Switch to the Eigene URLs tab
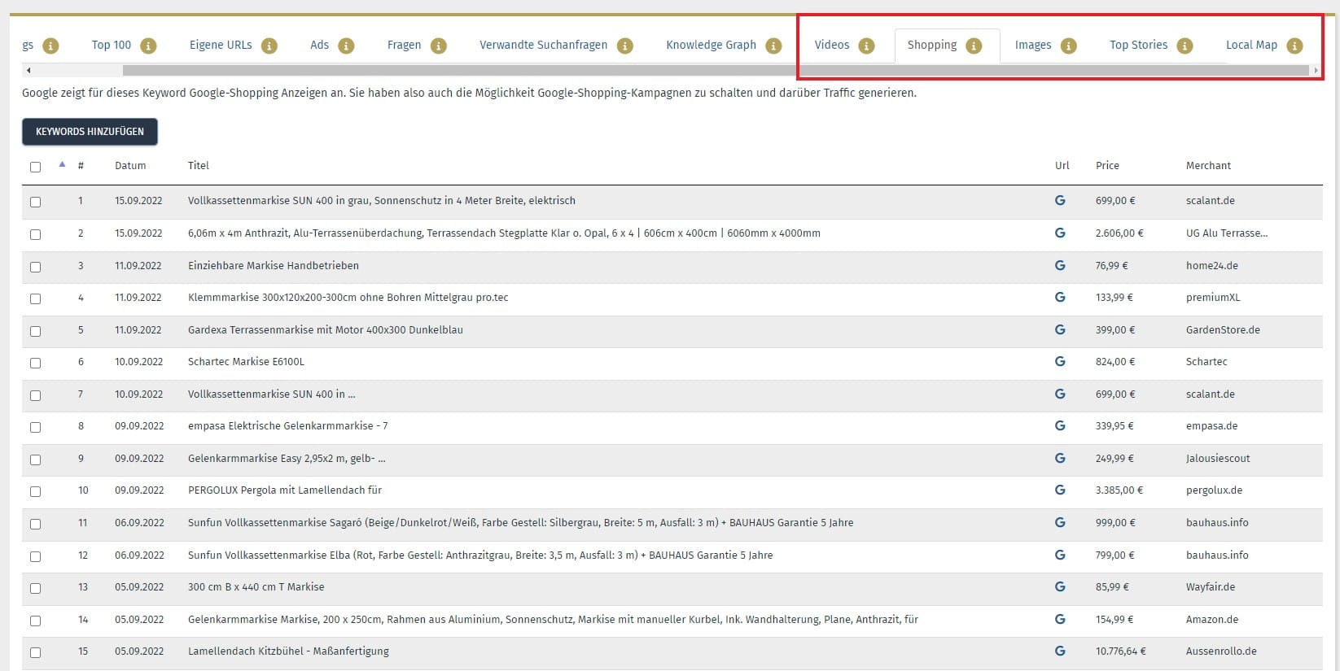Screen dimensions: 1340x671 coord(221,45)
